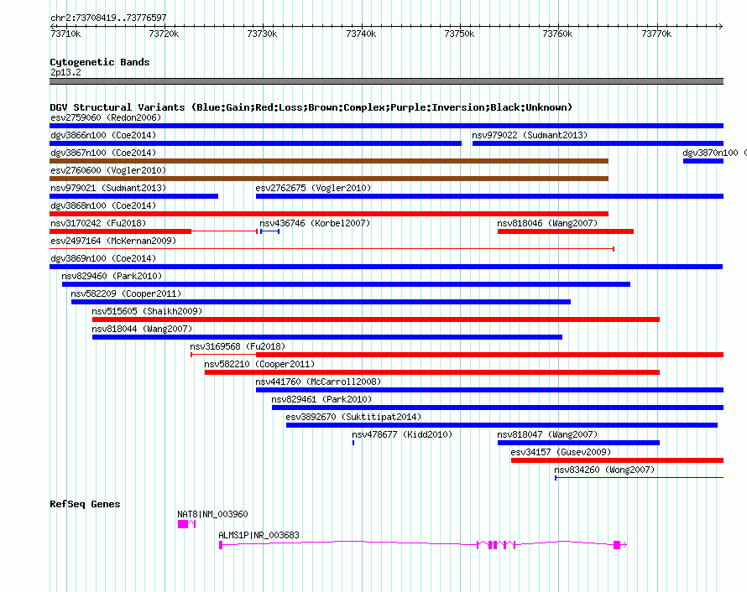747x592 pixels.
Task: Click the chr2:73708419..73776597 coordinate label
Action: [108, 18]
